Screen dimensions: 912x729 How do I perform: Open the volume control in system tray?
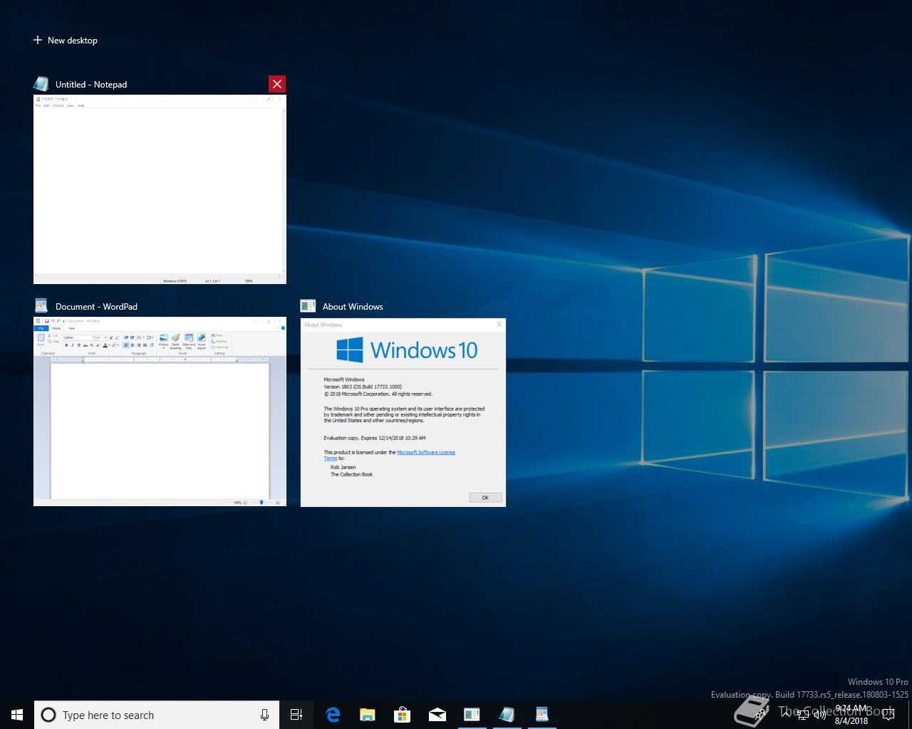[819, 715]
